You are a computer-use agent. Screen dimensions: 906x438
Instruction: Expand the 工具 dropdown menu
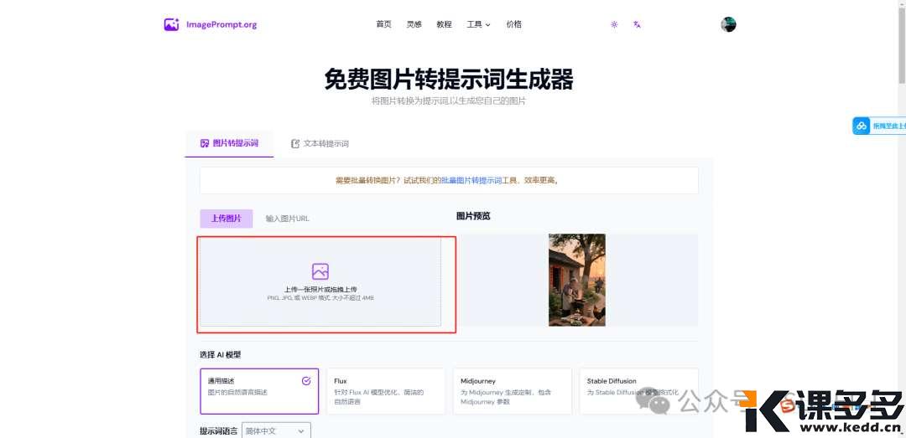click(x=478, y=24)
